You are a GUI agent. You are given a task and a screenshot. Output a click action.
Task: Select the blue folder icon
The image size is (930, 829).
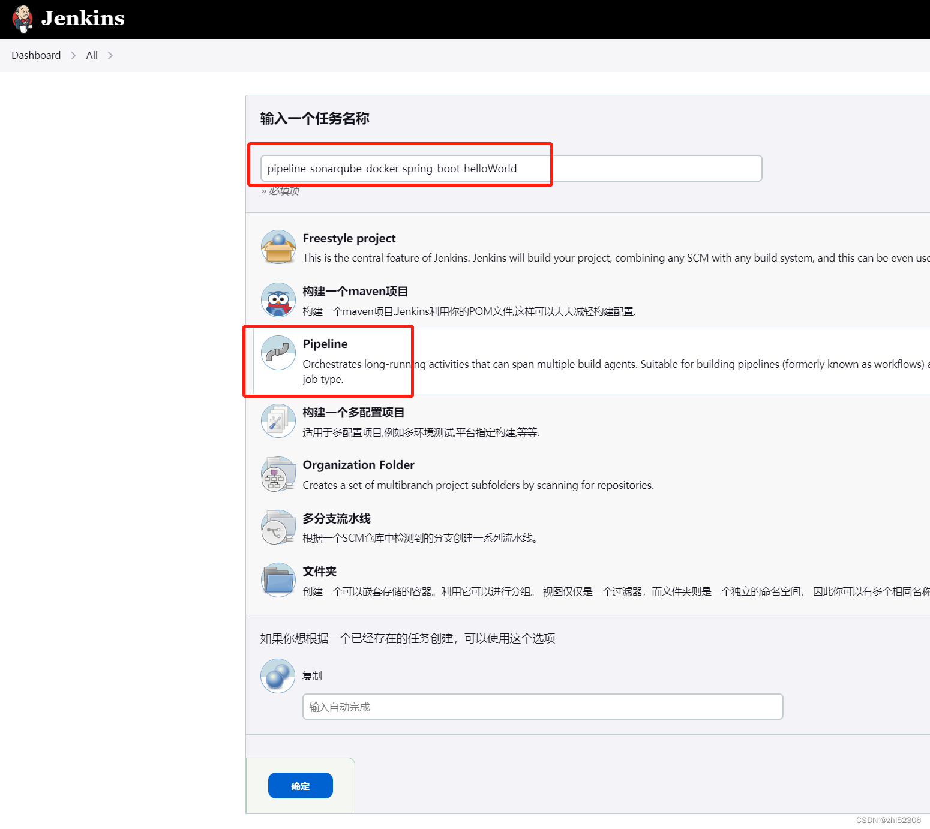(x=278, y=580)
